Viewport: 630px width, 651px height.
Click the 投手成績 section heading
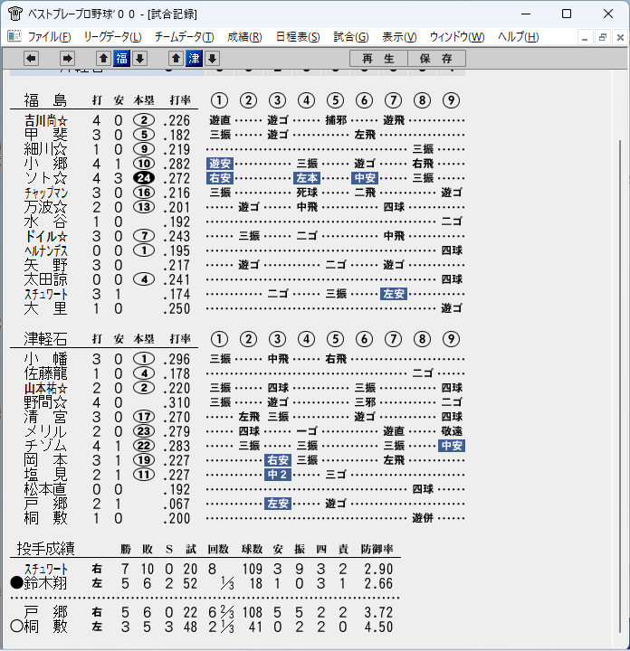(x=46, y=549)
